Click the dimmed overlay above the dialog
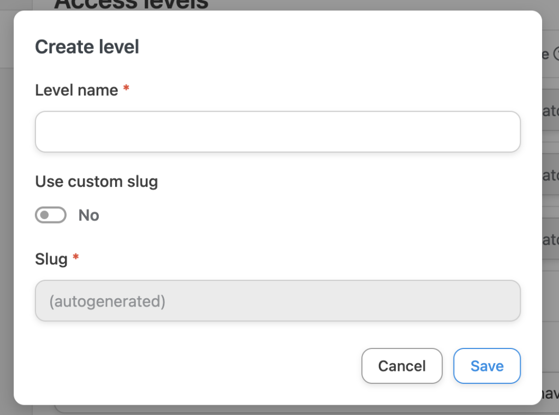The width and height of the screenshot is (559, 415). click(273, 5)
